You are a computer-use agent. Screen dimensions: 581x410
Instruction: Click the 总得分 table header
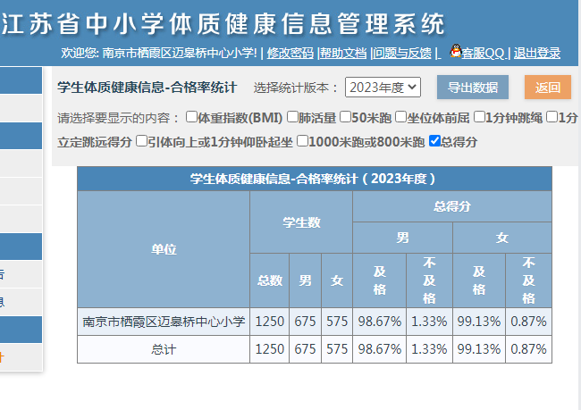(x=452, y=206)
